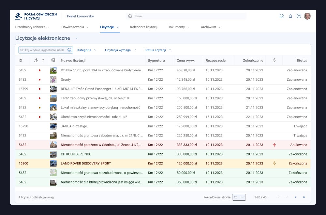Open the RENAULT Trafic Grand Passenger auction
This screenshot has width=326, height=215.
102,89
